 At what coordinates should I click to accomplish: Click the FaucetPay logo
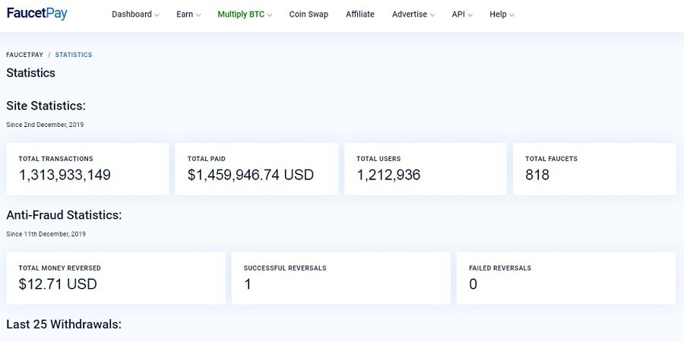37,14
